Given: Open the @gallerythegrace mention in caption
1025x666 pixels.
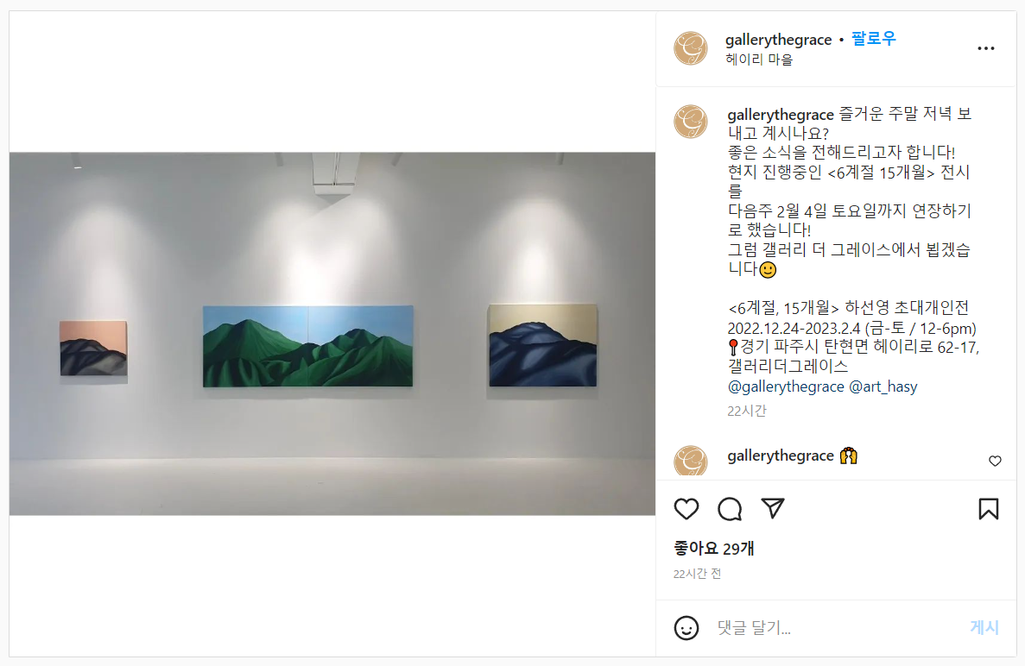Looking at the screenshot, I should click(786, 386).
